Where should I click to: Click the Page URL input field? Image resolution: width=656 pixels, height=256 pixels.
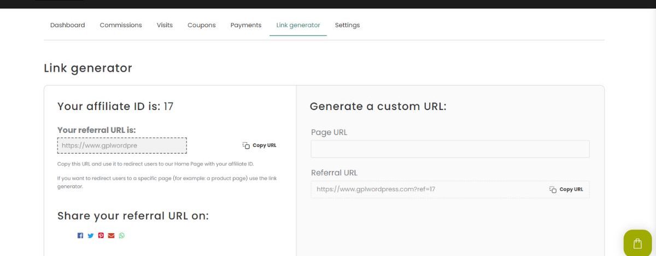tap(450, 149)
